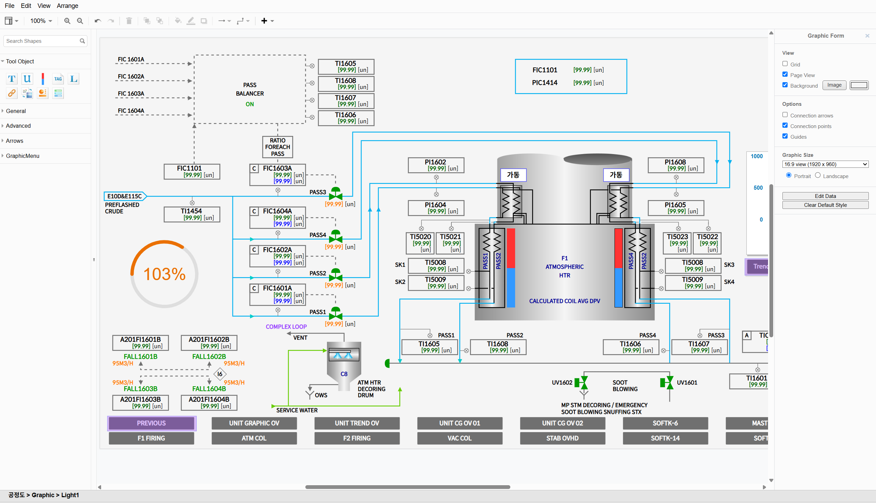Click the horizontal canvas scrollbar
The height and width of the screenshot is (503, 876).
[407, 488]
